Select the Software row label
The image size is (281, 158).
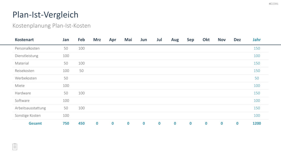click(x=22, y=100)
